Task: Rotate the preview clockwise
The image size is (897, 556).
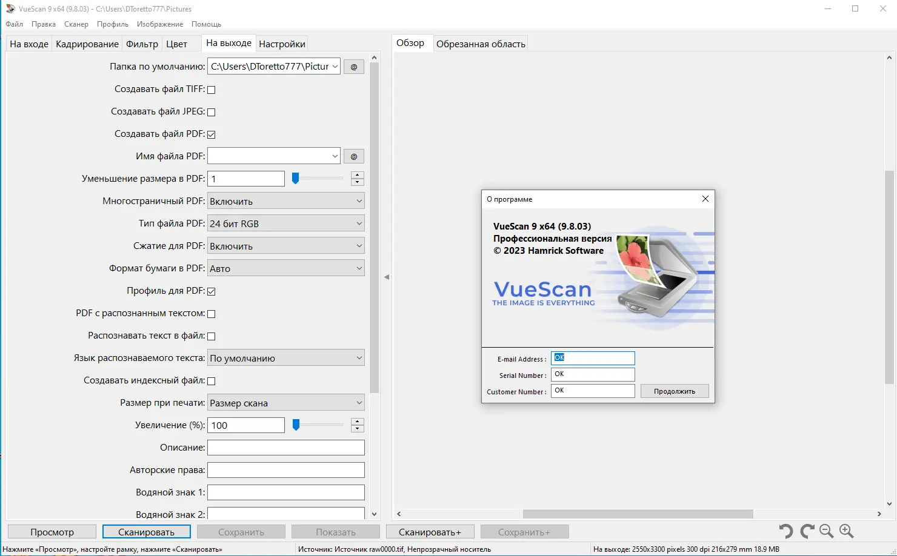Action: 806,531
